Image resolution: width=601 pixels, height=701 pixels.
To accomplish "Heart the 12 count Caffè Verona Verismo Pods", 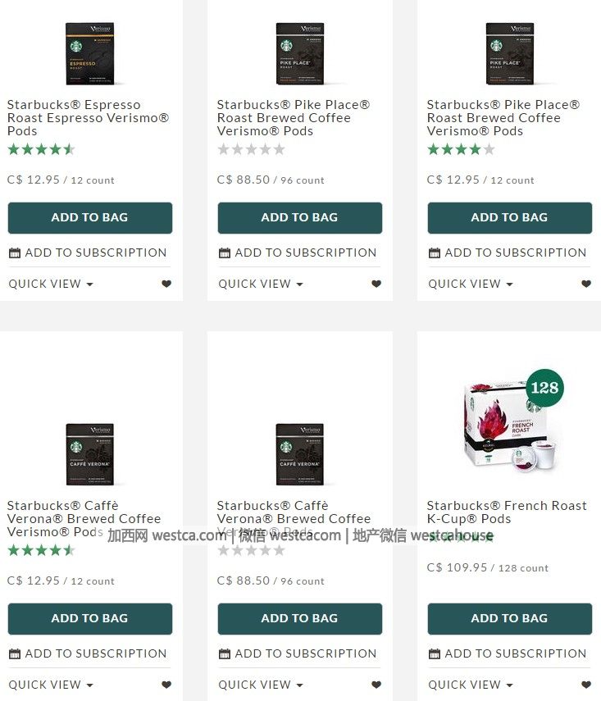I will [x=166, y=685].
